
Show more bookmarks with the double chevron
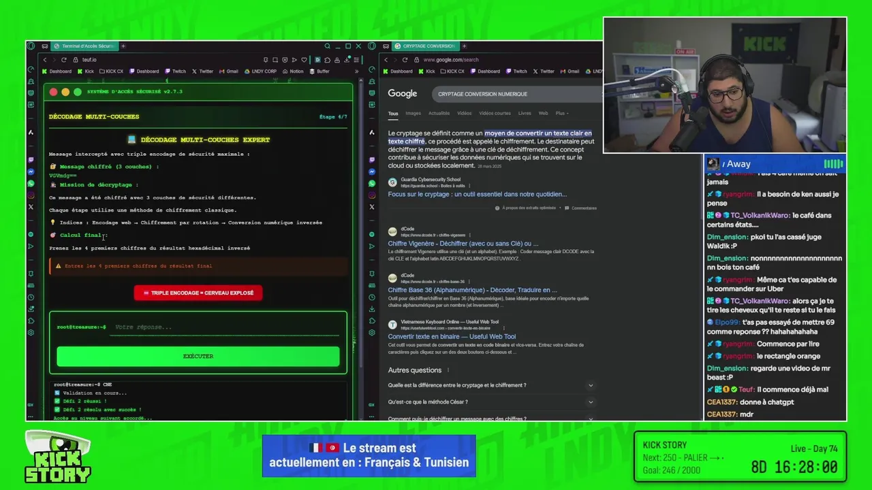356,71
